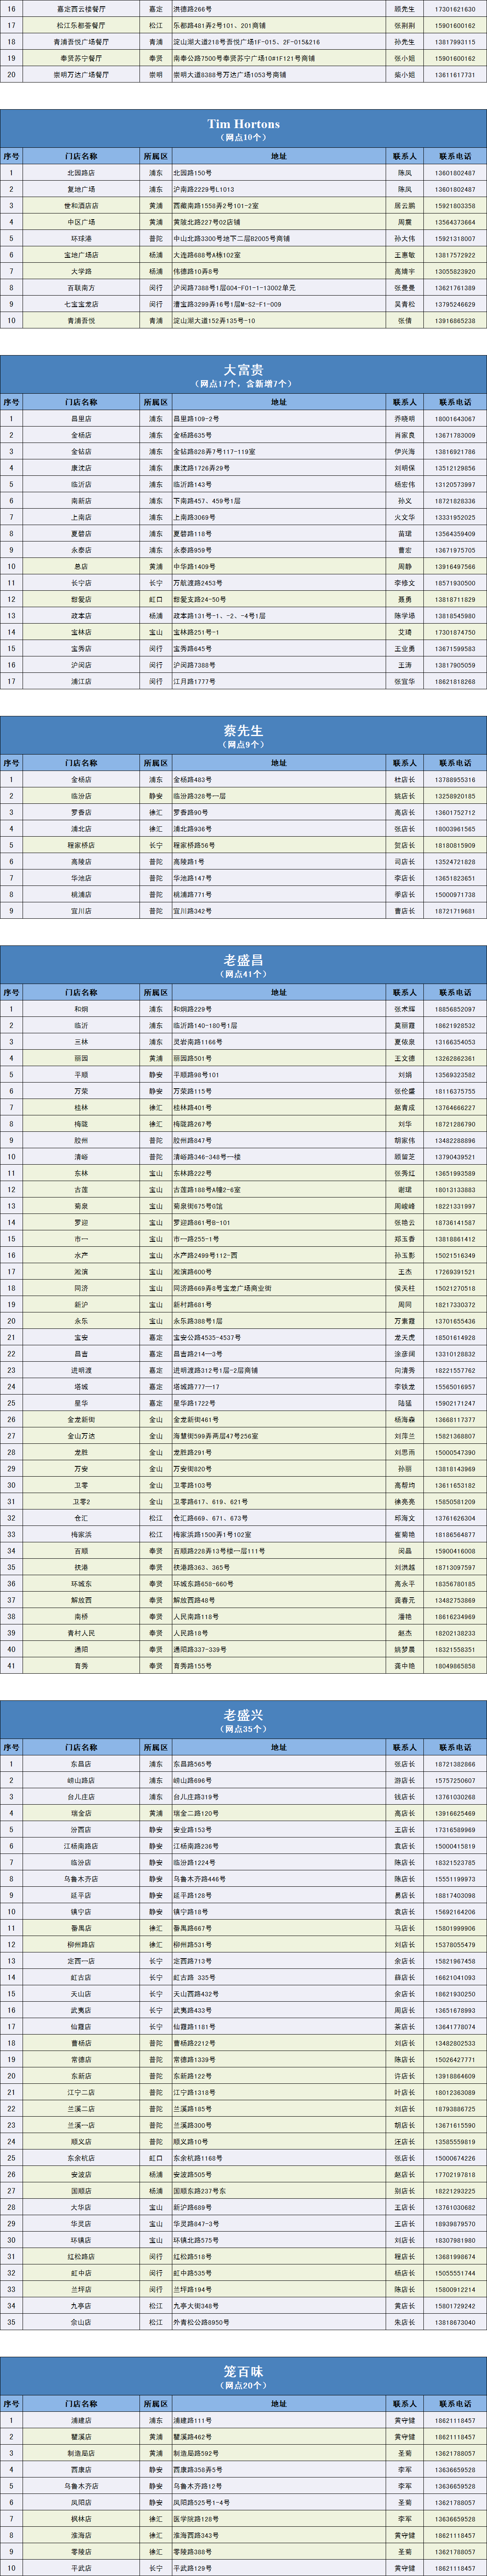Click 制造局店 in the 笼百味 table
The width and height of the screenshot is (487, 2576).
coord(81,2453)
